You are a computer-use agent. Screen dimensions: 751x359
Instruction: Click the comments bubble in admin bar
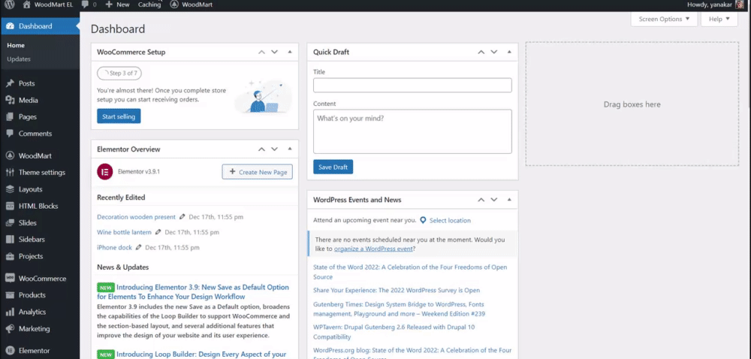pos(85,5)
